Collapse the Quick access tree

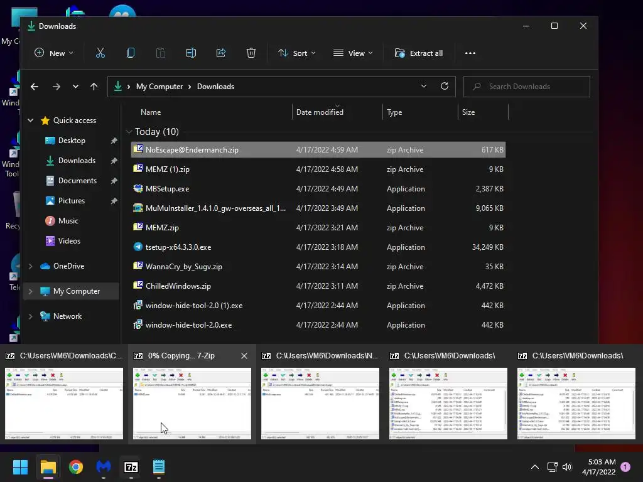pyautogui.click(x=30, y=120)
